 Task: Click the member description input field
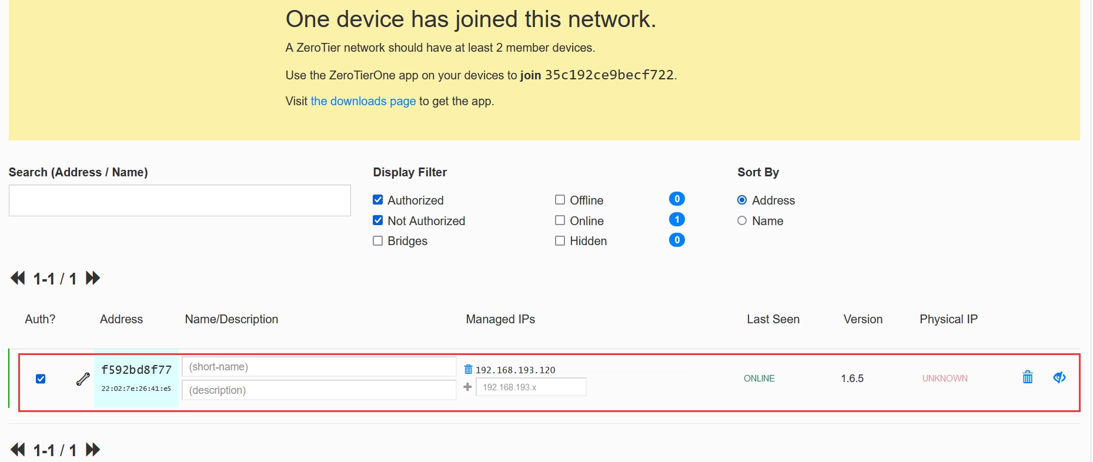tap(319, 390)
